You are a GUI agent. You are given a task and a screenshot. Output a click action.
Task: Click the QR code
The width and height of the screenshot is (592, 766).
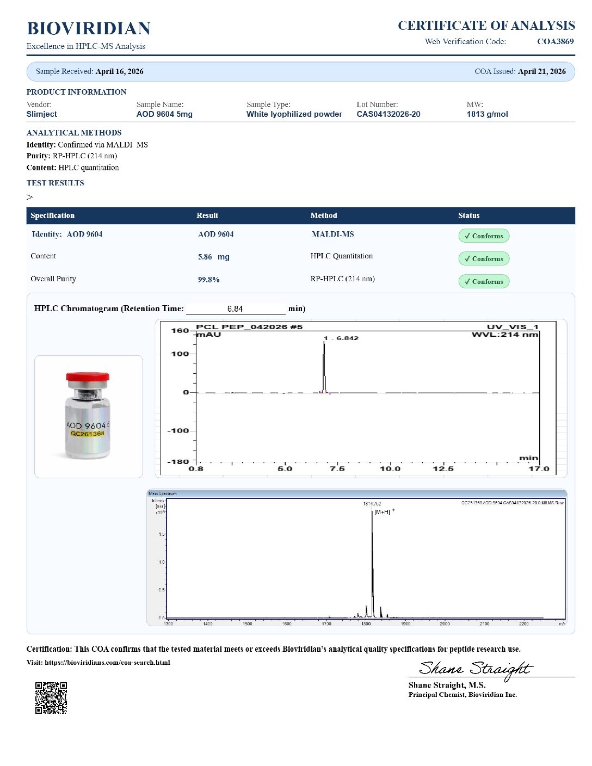pos(51,697)
